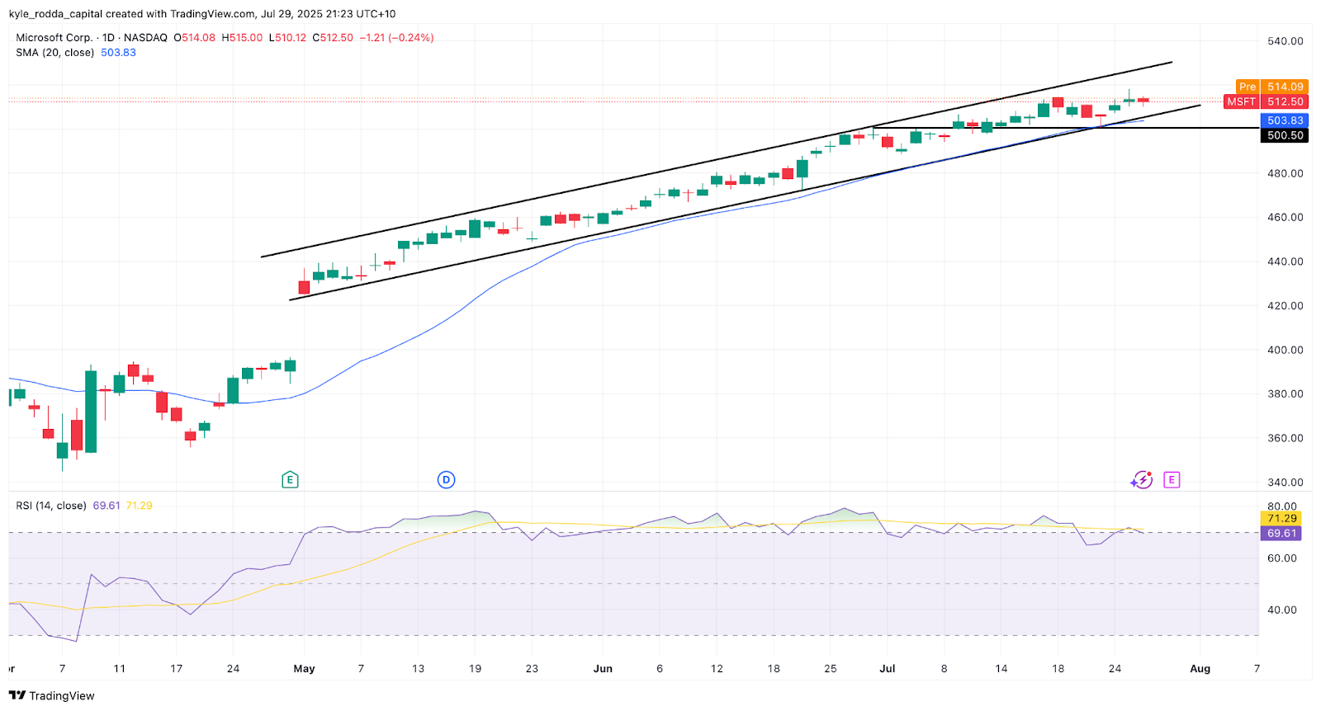Click the 460.00 price axis value
This screenshot has height=711, width=1321.
coord(1285,218)
